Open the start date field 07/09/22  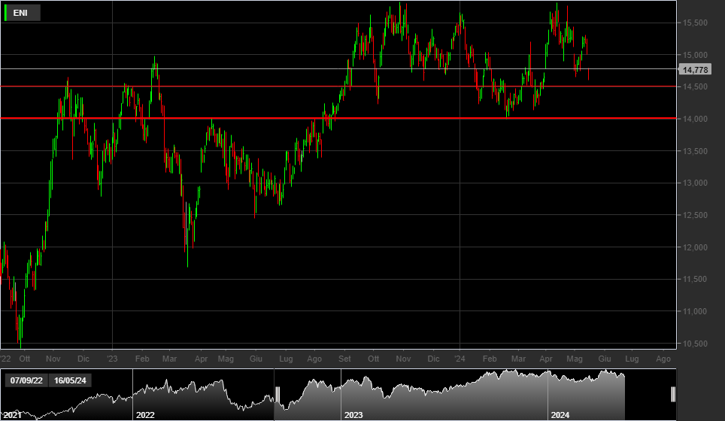point(26,380)
